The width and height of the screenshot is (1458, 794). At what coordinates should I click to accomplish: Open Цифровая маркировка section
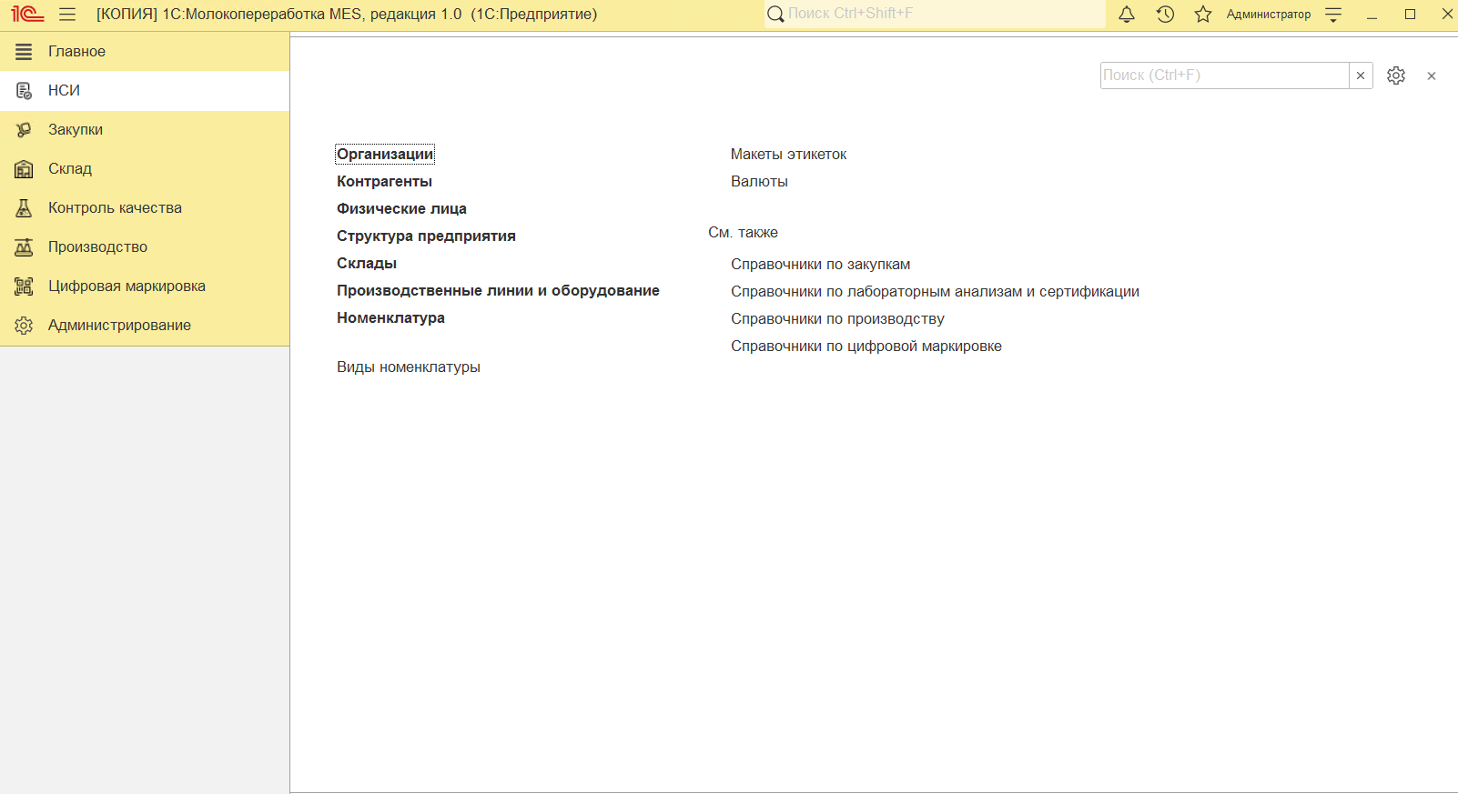coord(145,286)
